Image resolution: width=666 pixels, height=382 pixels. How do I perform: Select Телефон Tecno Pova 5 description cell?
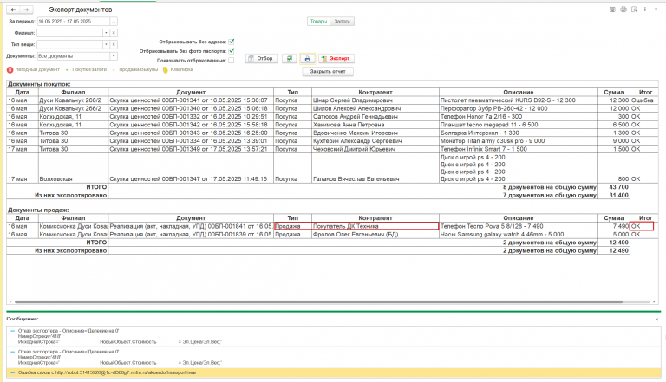519,226
